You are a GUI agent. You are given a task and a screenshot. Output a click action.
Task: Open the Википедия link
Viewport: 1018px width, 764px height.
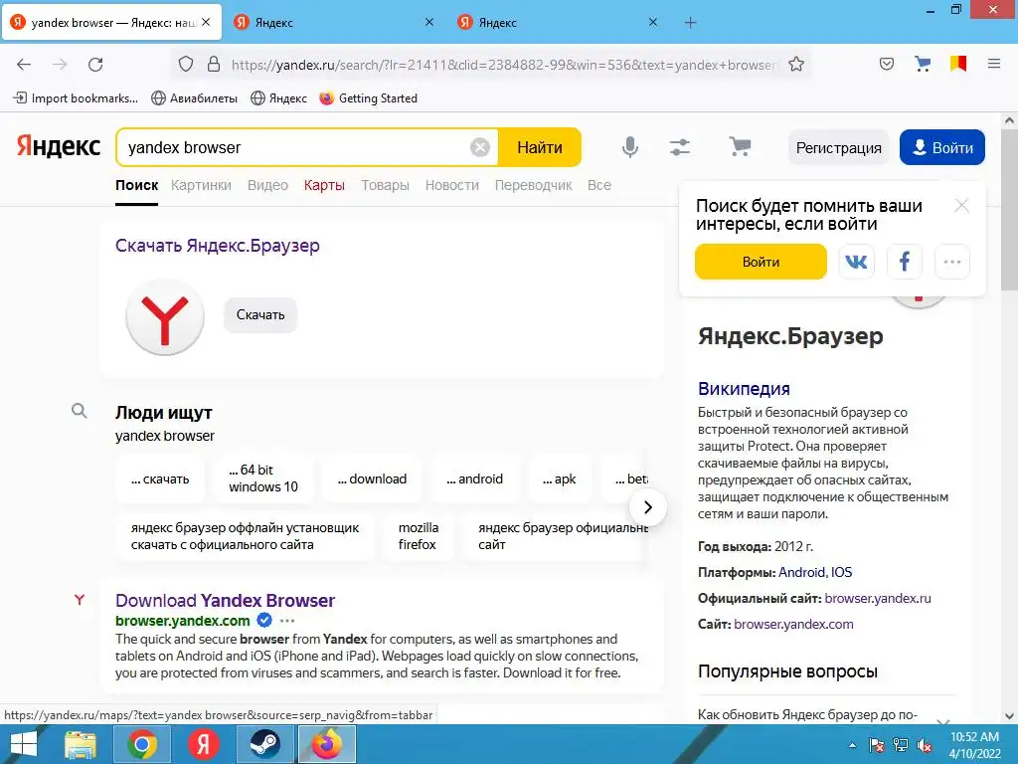[744, 389]
